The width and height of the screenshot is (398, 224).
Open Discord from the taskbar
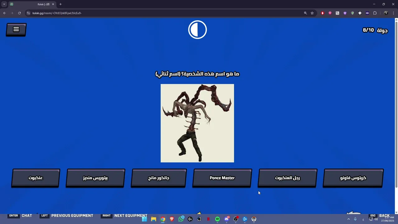pyautogui.click(x=227, y=219)
